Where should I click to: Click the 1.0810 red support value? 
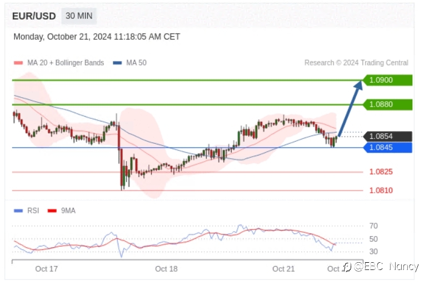coord(381,191)
